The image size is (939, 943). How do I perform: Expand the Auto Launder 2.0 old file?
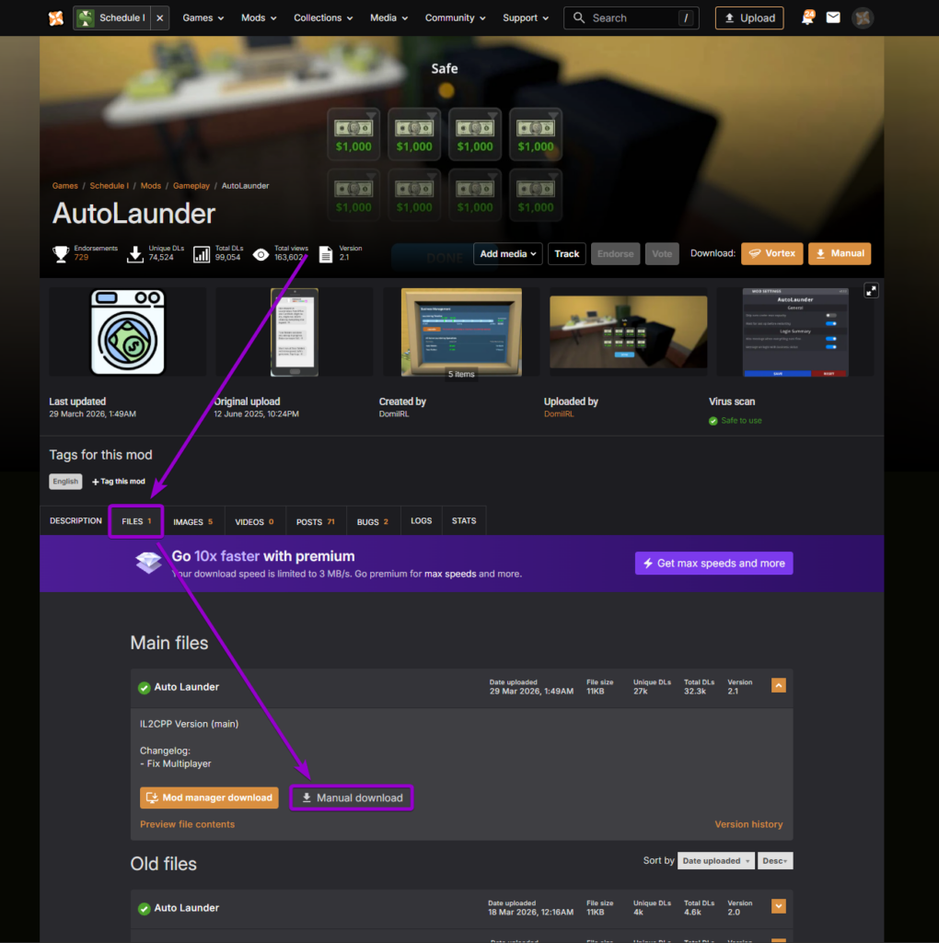(779, 906)
